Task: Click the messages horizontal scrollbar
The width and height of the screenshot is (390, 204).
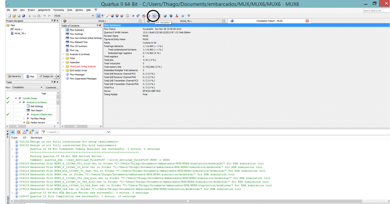Action: click(x=187, y=201)
